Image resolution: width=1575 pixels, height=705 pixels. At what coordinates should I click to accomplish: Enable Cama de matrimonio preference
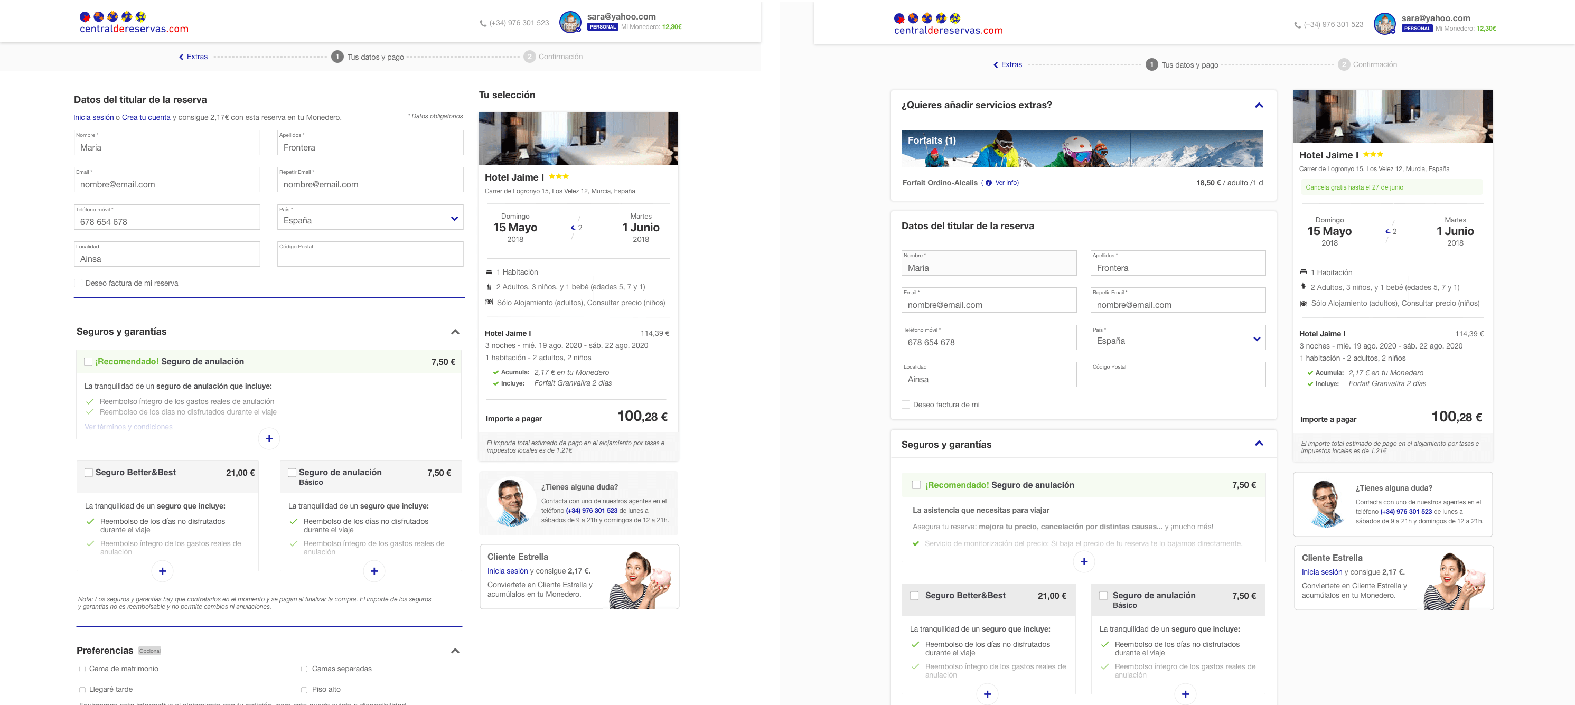[82, 669]
